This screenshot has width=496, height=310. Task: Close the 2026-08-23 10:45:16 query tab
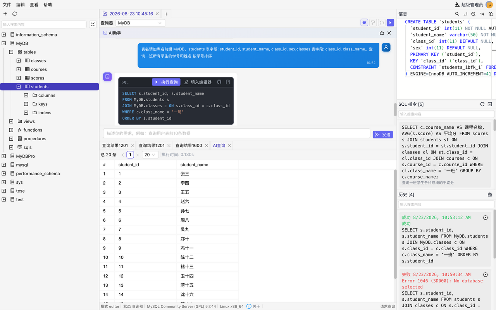(x=157, y=14)
